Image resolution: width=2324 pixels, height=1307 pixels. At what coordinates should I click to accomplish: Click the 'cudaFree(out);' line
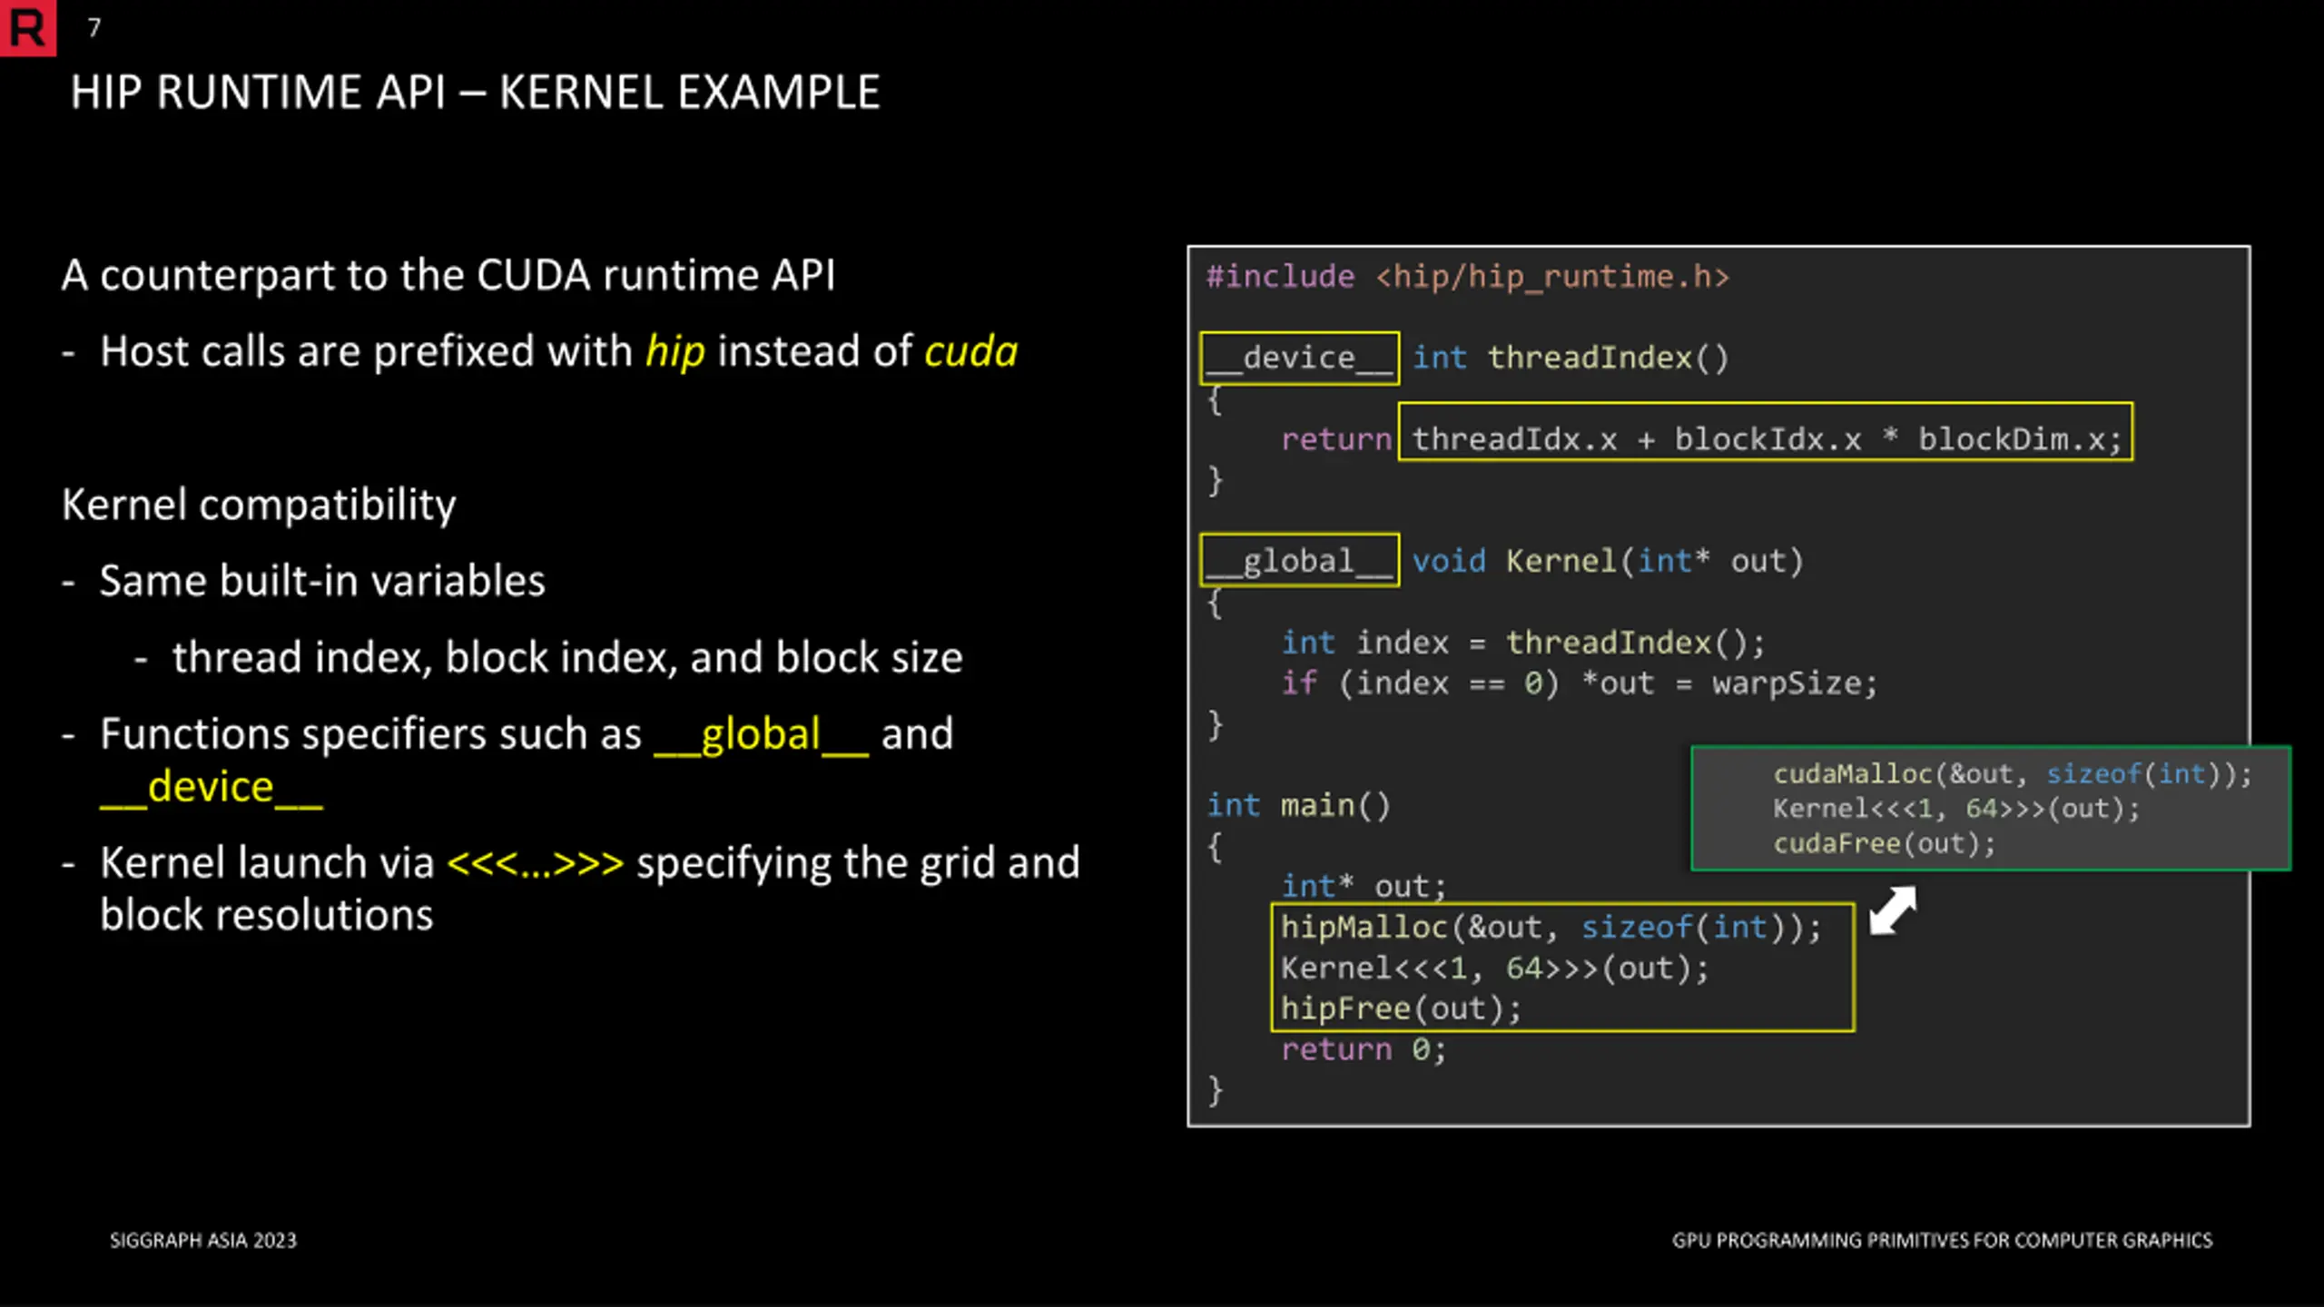[1885, 844]
